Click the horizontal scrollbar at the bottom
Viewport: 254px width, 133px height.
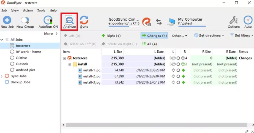[156, 125]
